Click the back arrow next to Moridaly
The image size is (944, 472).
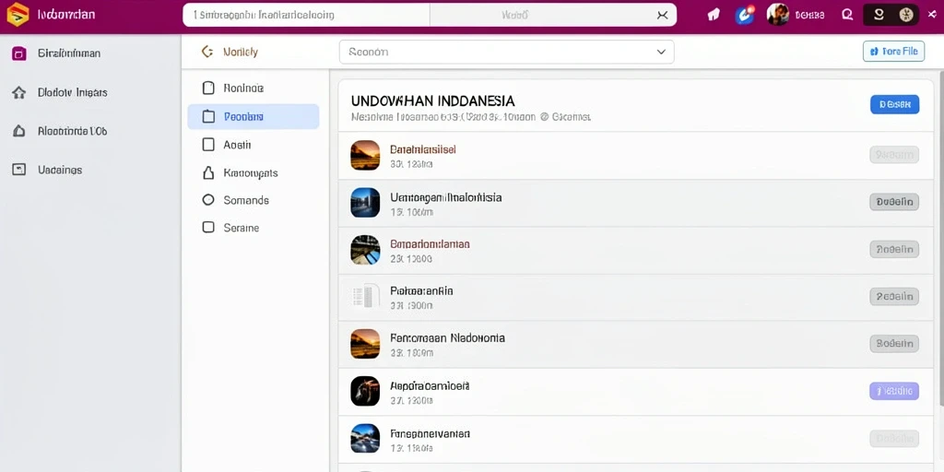coord(207,52)
